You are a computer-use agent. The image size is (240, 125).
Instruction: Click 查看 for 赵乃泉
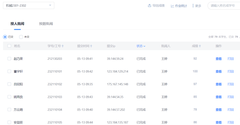218,59
